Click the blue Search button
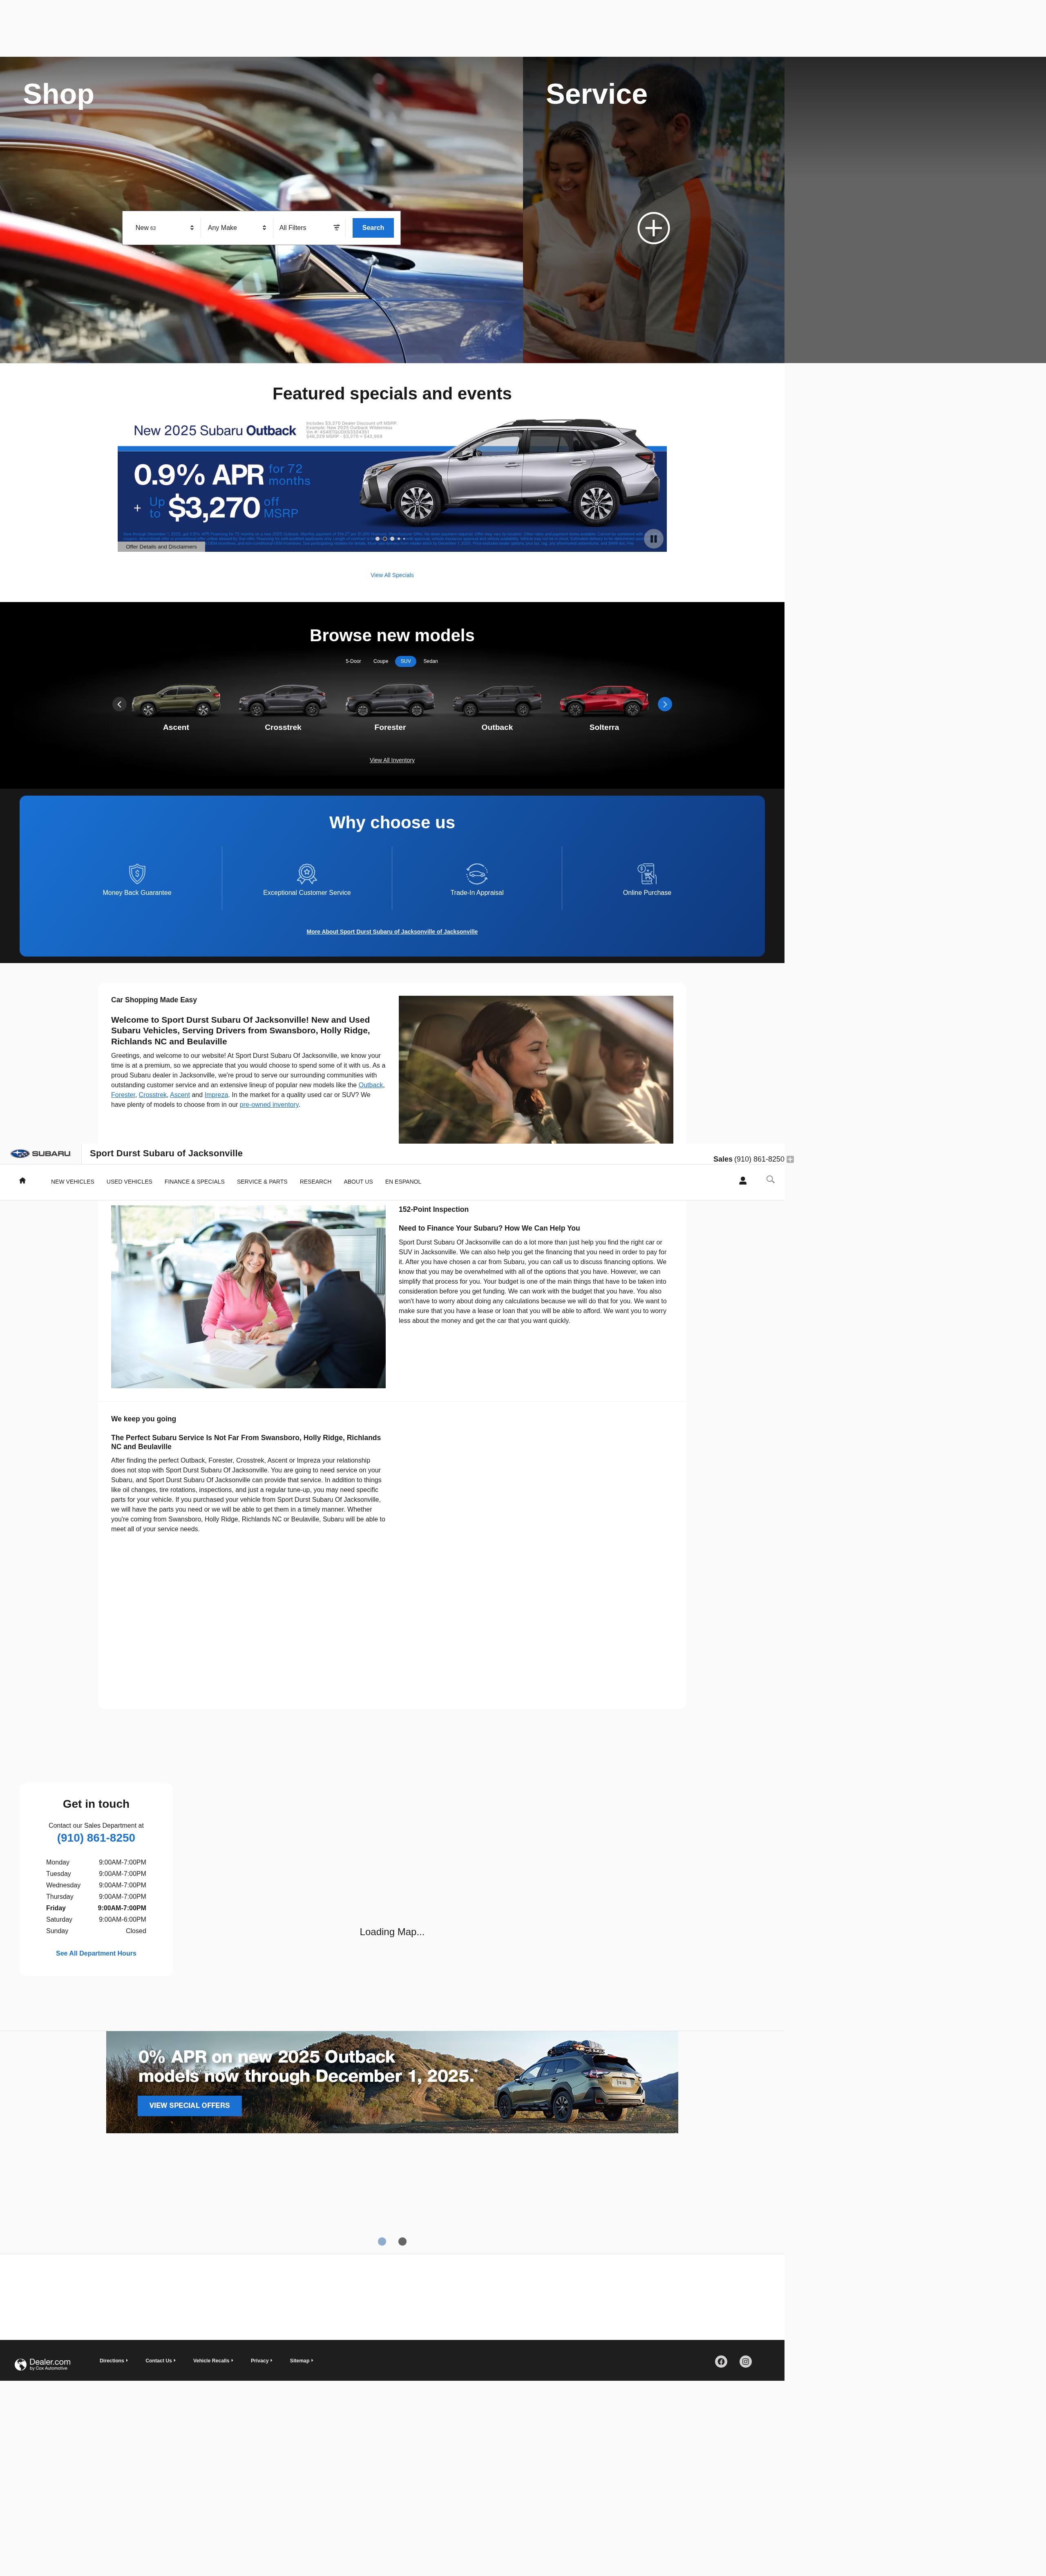The image size is (1046, 2576). point(373,228)
